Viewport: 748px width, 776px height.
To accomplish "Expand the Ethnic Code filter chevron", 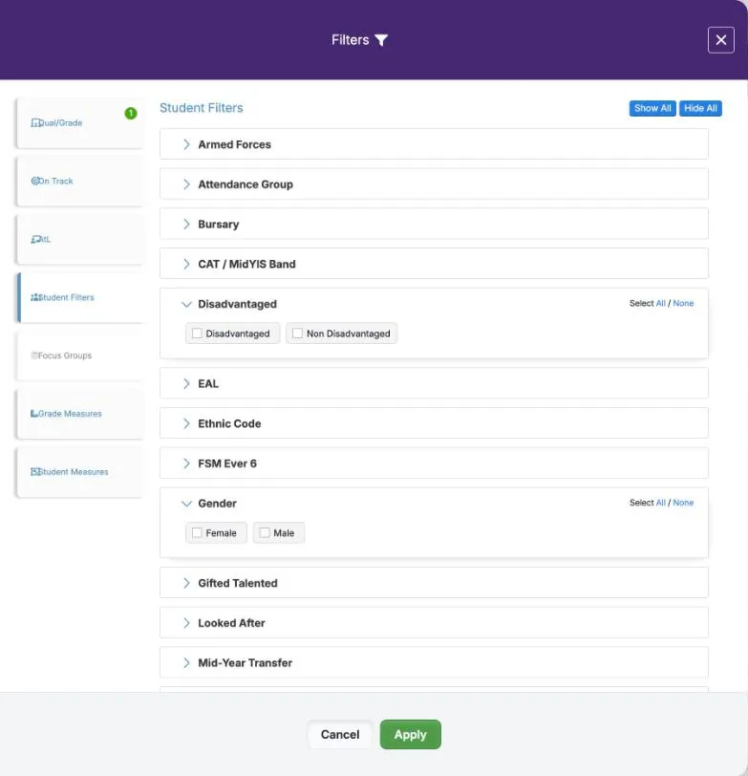I will (x=186, y=423).
